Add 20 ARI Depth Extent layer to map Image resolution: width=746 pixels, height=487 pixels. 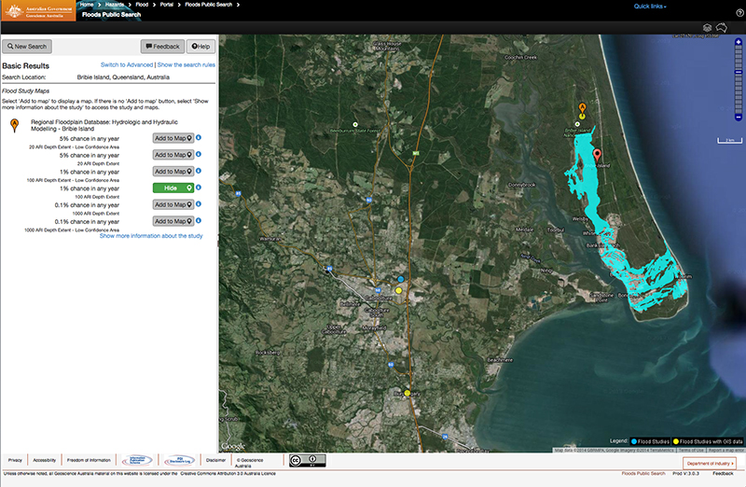pos(173,155)
